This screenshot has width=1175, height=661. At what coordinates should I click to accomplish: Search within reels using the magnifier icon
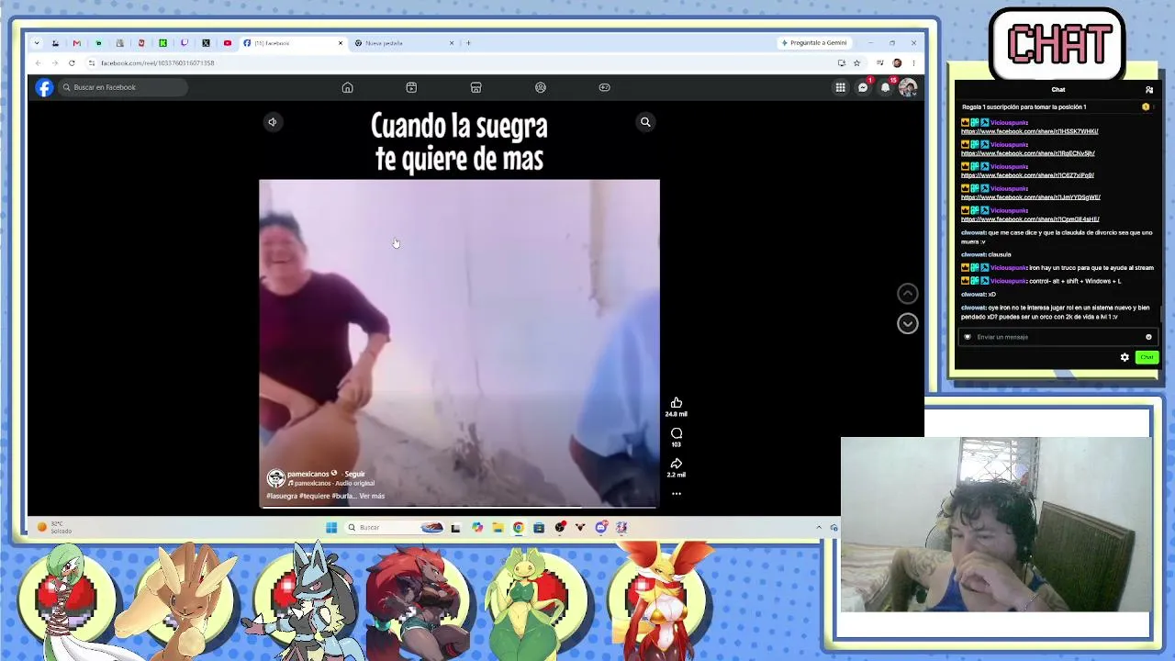pos(645,122)
